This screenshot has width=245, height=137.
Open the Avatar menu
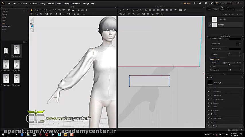[59, 3]
